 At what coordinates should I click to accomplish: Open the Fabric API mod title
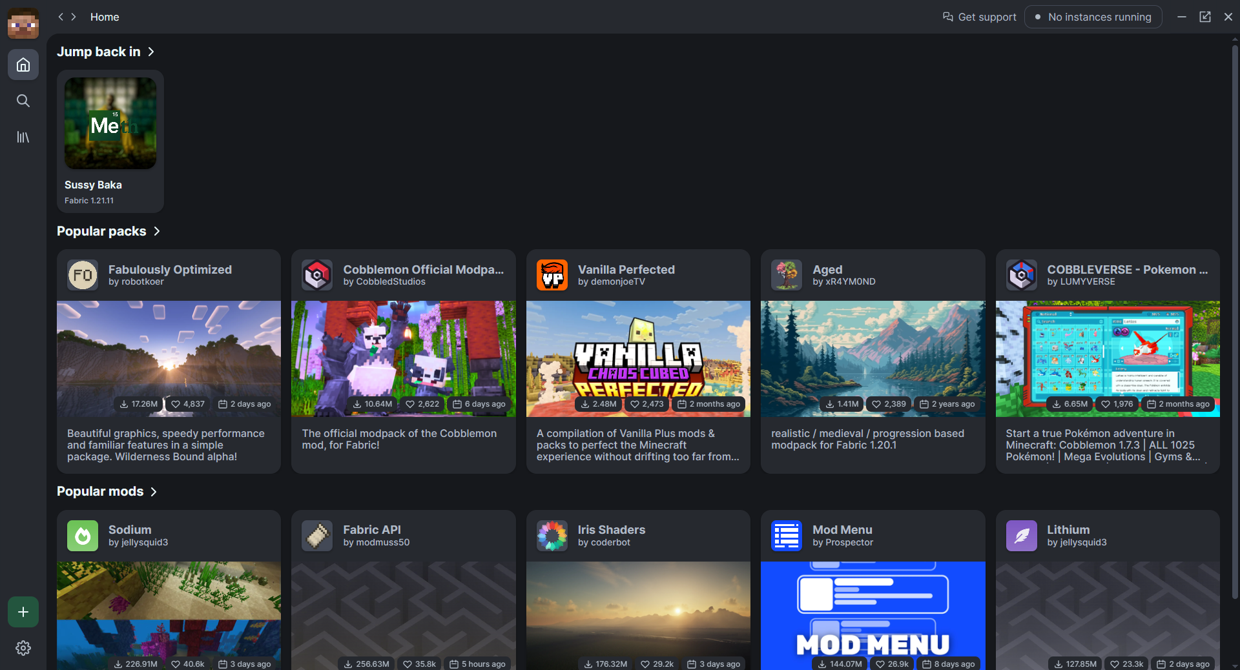pyautogui.click(x=372, y=530)
